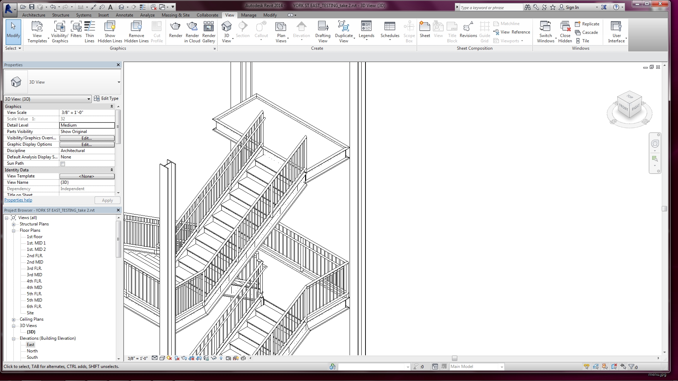Open the Drafting View tool

point(322,32)
